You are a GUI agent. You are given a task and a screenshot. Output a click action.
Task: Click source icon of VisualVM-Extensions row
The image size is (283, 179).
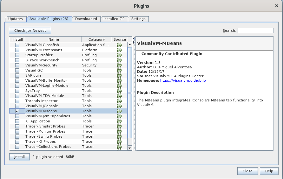[119, 50]
